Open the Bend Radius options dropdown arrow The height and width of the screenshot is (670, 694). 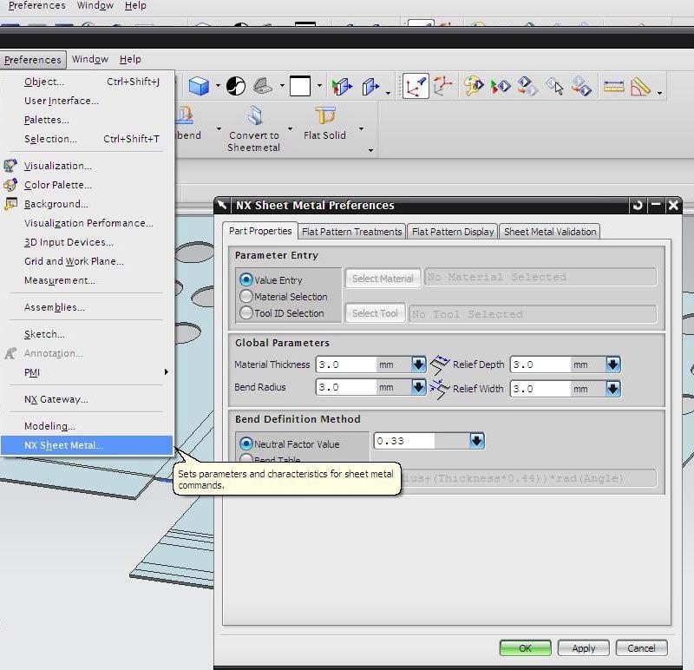pos(418,387)
